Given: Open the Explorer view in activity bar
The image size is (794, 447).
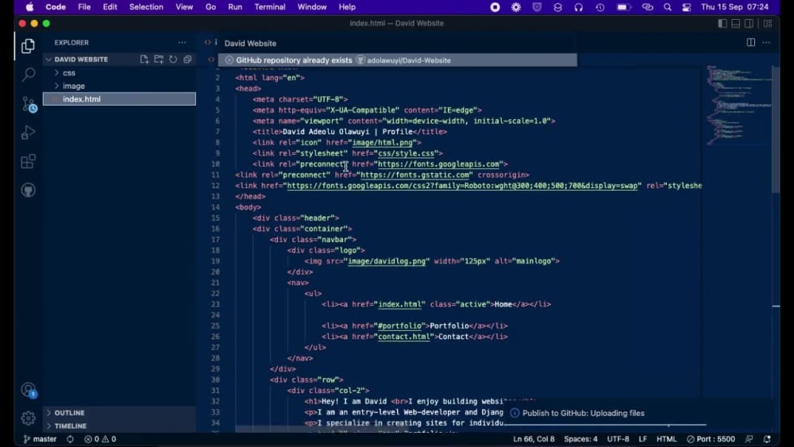Looking at the screenshot, I should click(29, 46).
